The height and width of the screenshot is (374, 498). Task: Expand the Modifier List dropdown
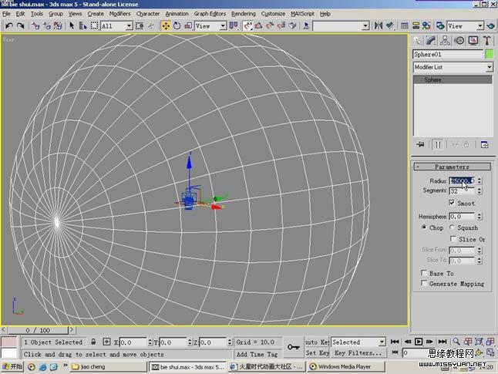click(x=453, y=67)
